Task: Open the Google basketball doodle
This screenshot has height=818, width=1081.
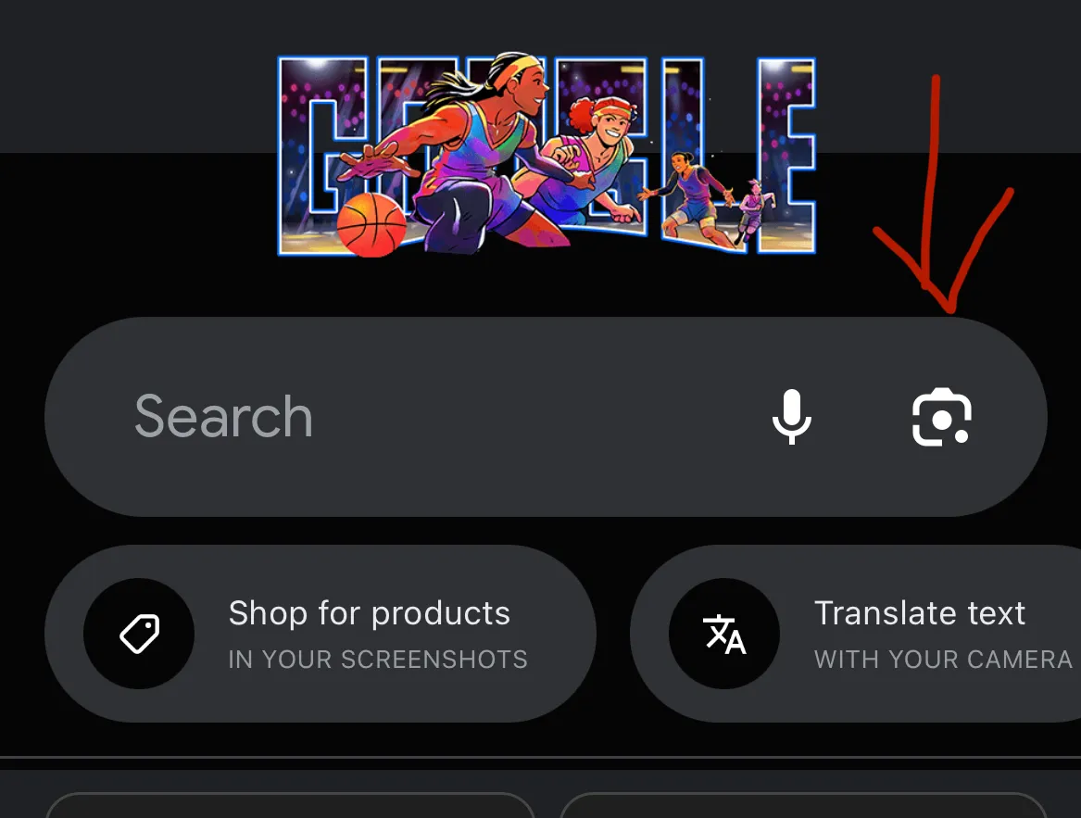Action: tap(547, 155)
